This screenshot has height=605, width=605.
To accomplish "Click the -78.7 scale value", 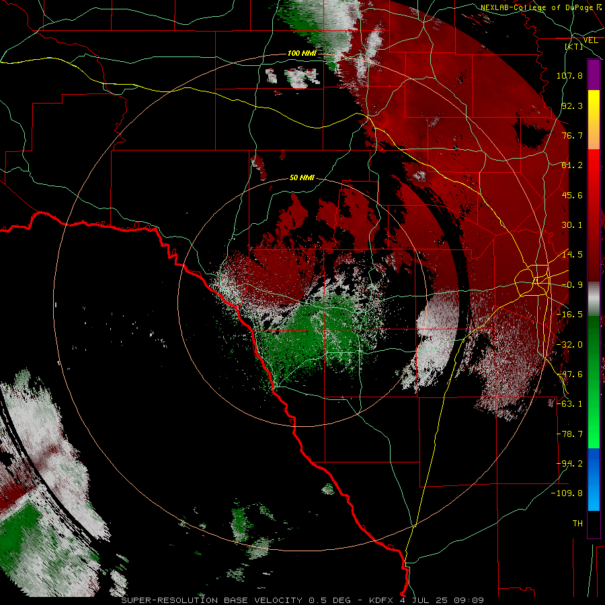I will (569, 434).
